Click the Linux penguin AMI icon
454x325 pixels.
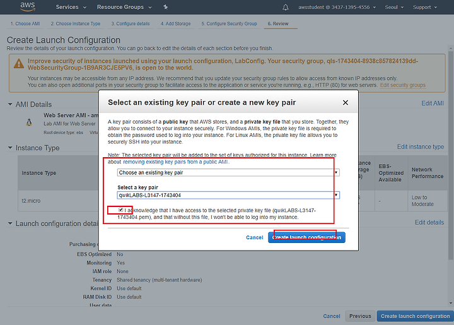[x=29, y=122]
